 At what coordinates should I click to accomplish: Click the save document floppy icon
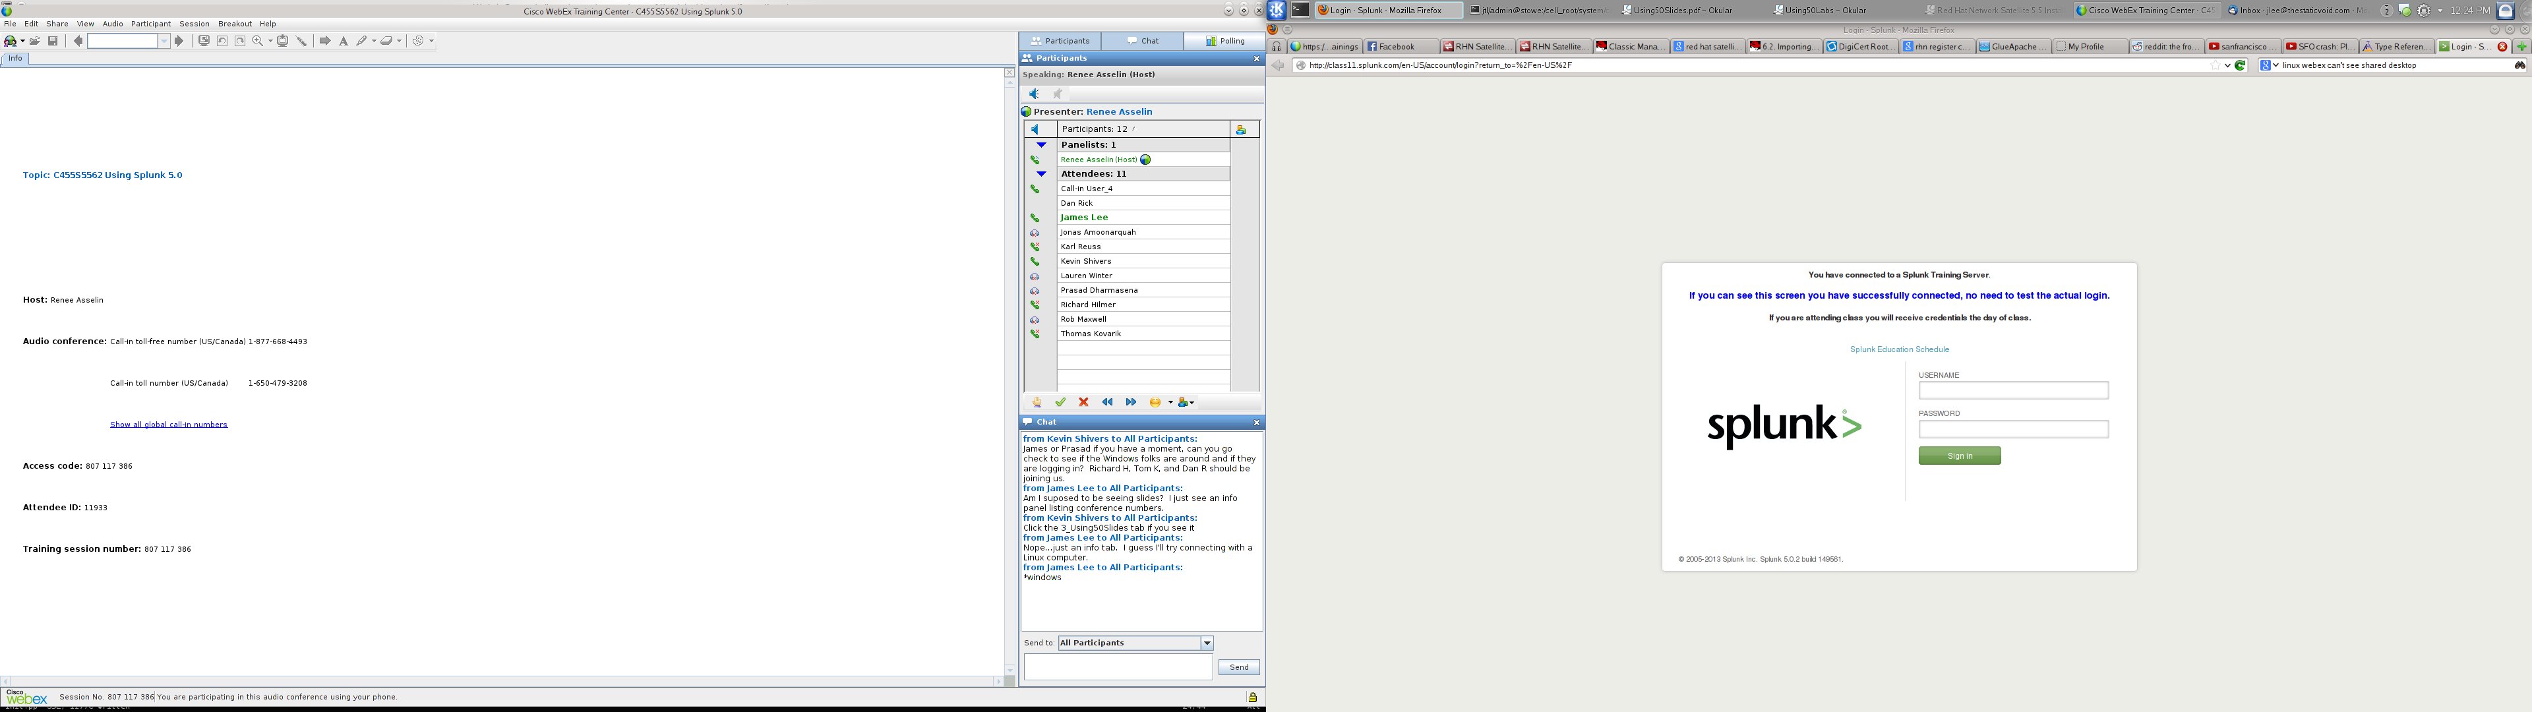(53, 42)
